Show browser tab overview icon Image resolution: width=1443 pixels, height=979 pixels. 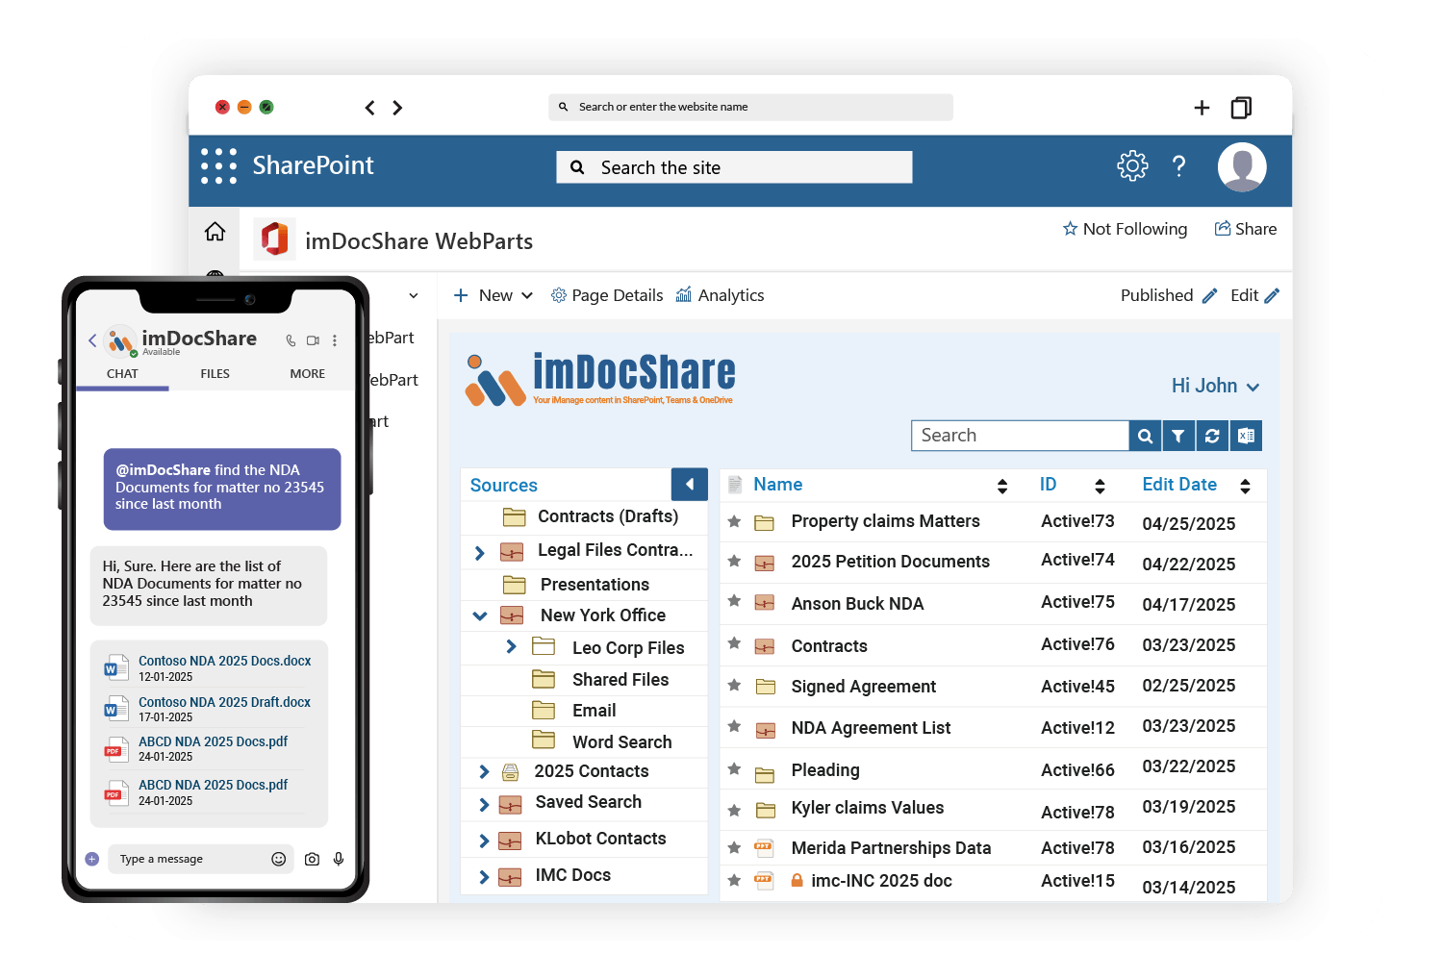tap(1241, 108)
